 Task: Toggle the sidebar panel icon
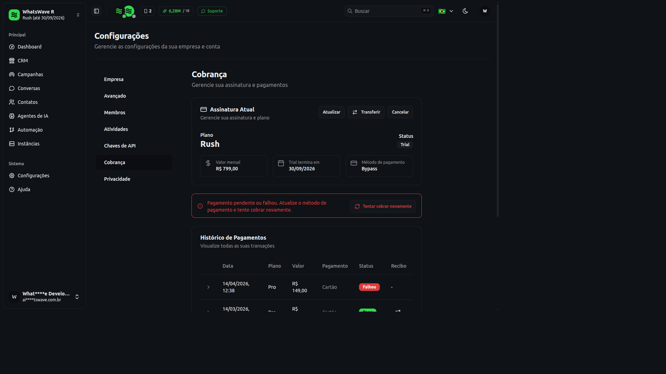(96, 11)
